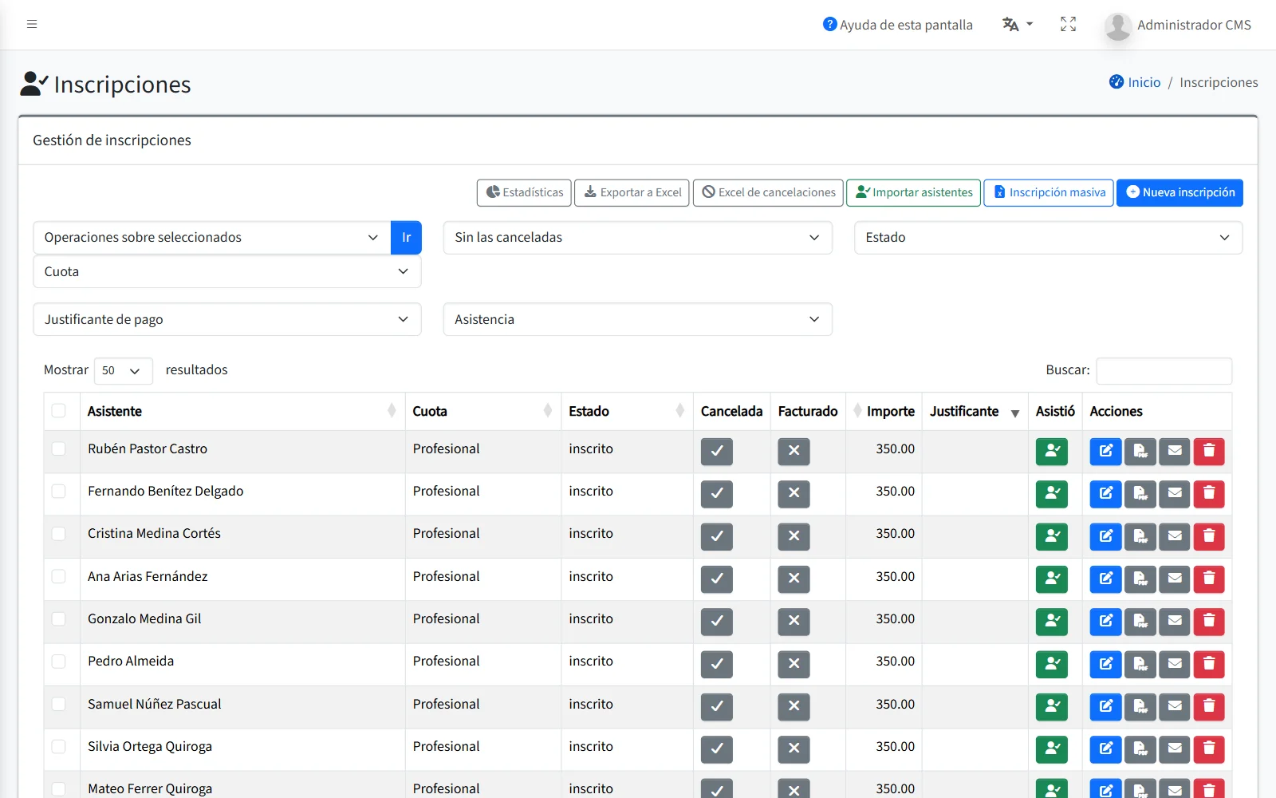Expand 'Justificante de pago' filter
The height and width of the screenshot is (798, 1276).
tap(226, 319)
